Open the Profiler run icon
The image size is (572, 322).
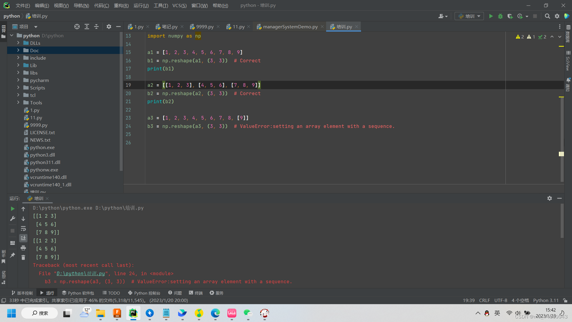click(520, 16)
